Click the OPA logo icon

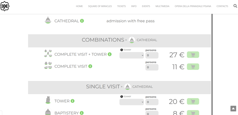point(5,6)
